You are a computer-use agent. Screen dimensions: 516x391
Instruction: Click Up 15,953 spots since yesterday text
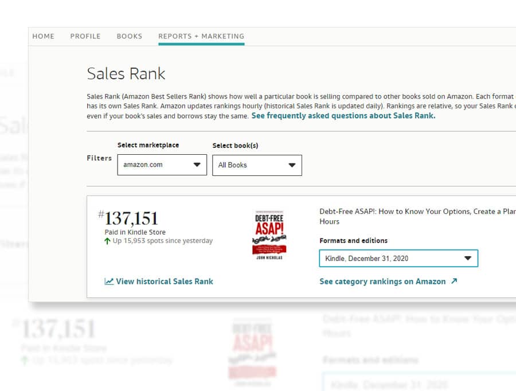click(163, 241)
